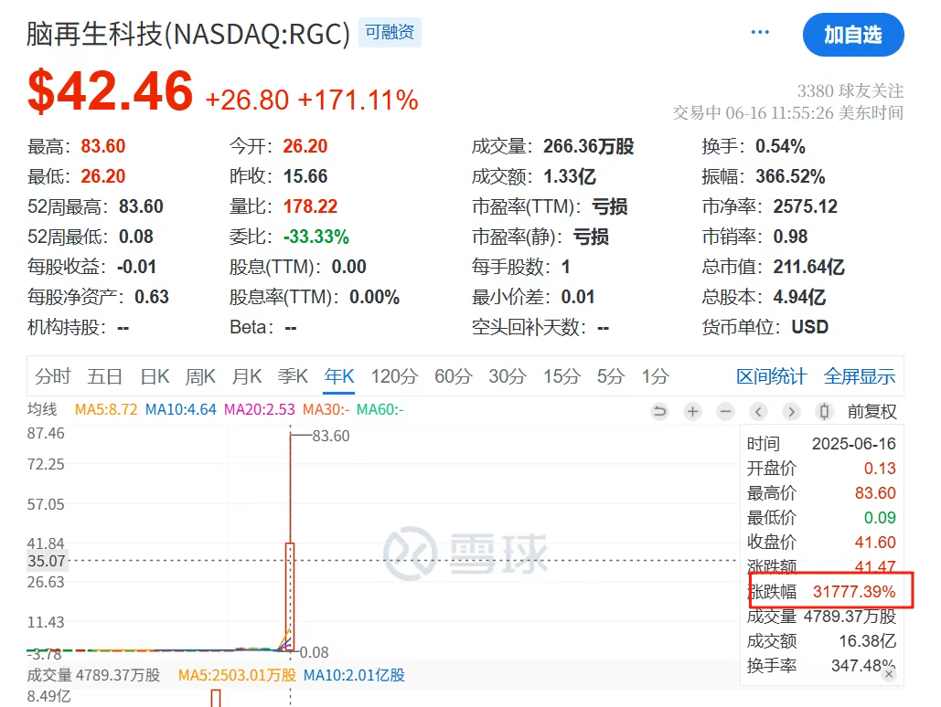Click the tooltip 开盘价 value 0.13
This screenshot has width=941, height=707.
pyautogui.click(x=880, y=469)
